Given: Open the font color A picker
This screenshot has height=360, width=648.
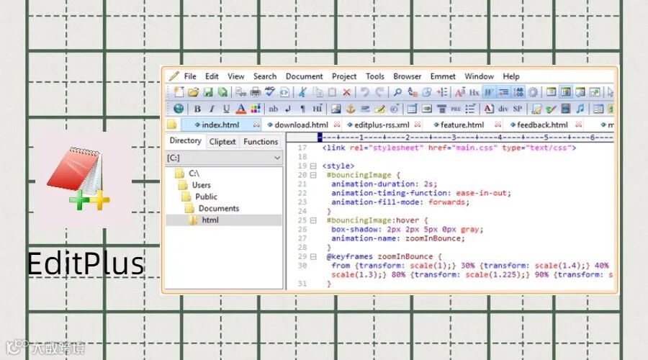Looking at the screenshot, I should click(x=241, y=109).
